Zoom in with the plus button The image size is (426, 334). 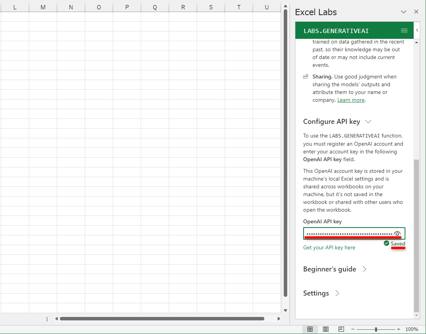coord(398,329)
